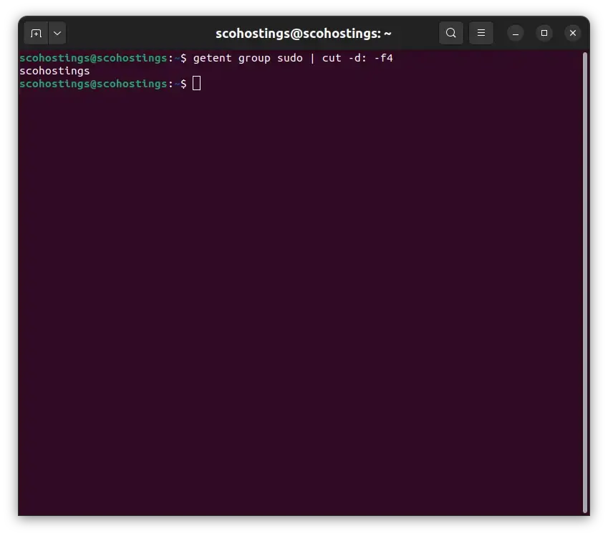608x536 pixels.
Task: Close the terminal window
Action: 573,34
